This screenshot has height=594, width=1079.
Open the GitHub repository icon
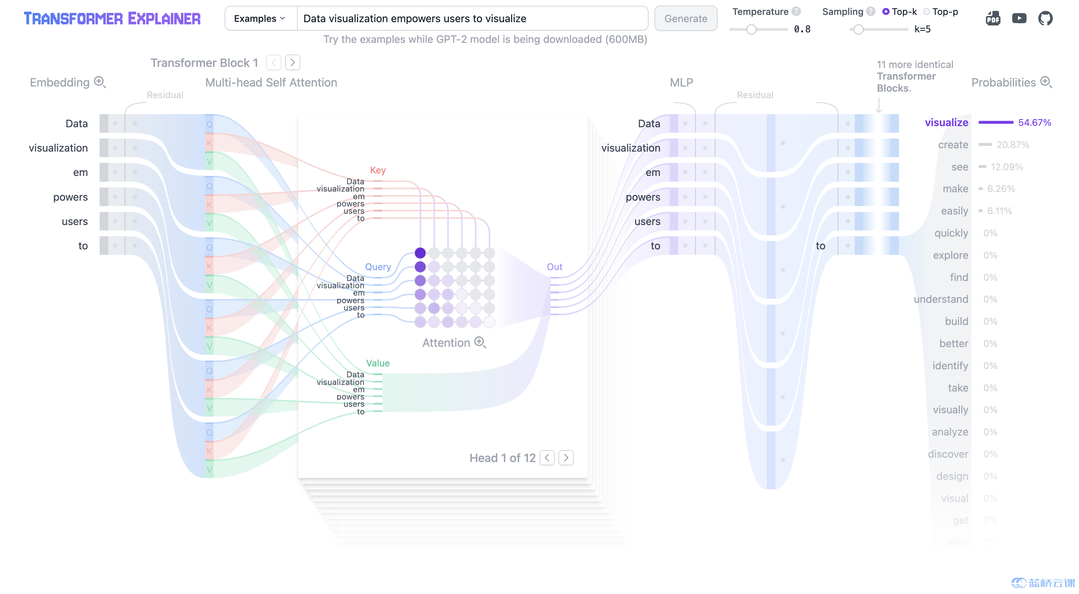1045,19
